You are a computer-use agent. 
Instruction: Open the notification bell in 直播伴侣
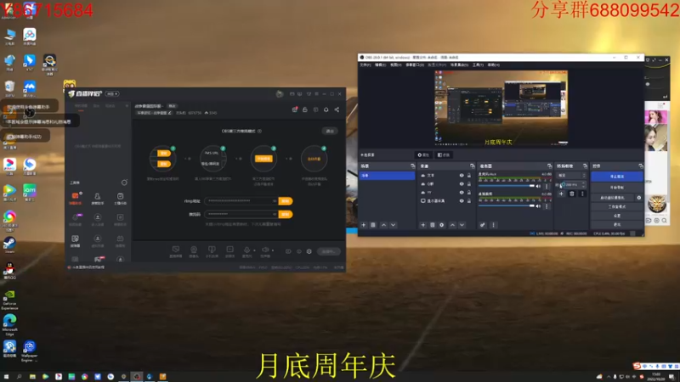click(326, 110)
